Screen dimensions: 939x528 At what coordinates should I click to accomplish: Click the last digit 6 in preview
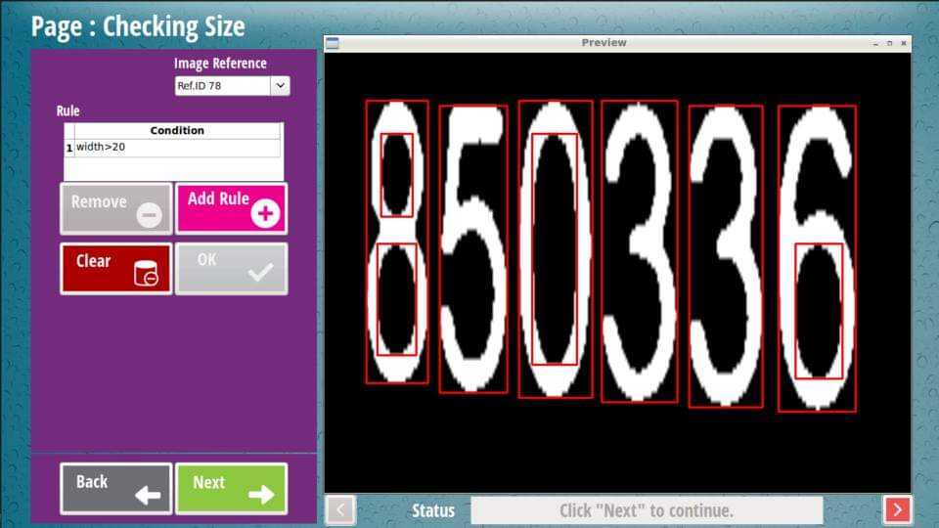tap(817, 259)
